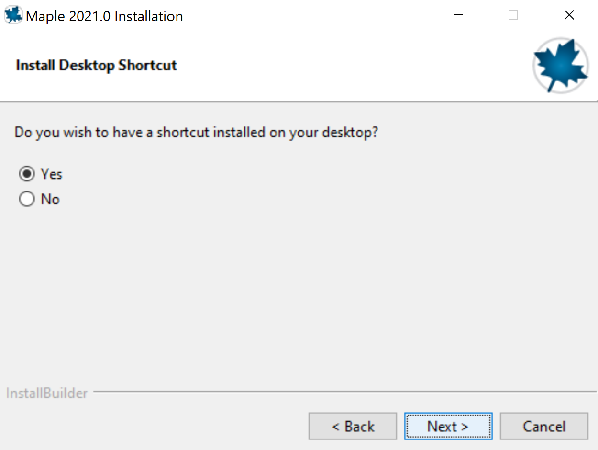The width and height of the screenshot is (598, 450).
Task: Click the greyed-out maximize window button
Action: (x=513, y=15)
